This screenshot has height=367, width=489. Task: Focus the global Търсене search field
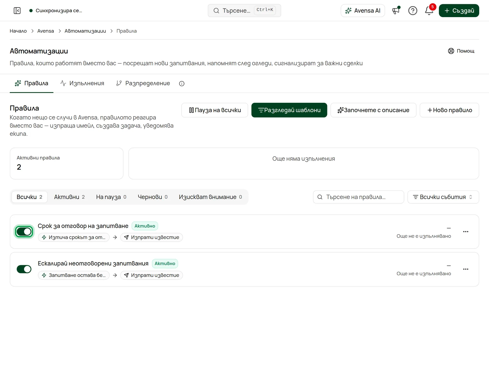[244, 11]
